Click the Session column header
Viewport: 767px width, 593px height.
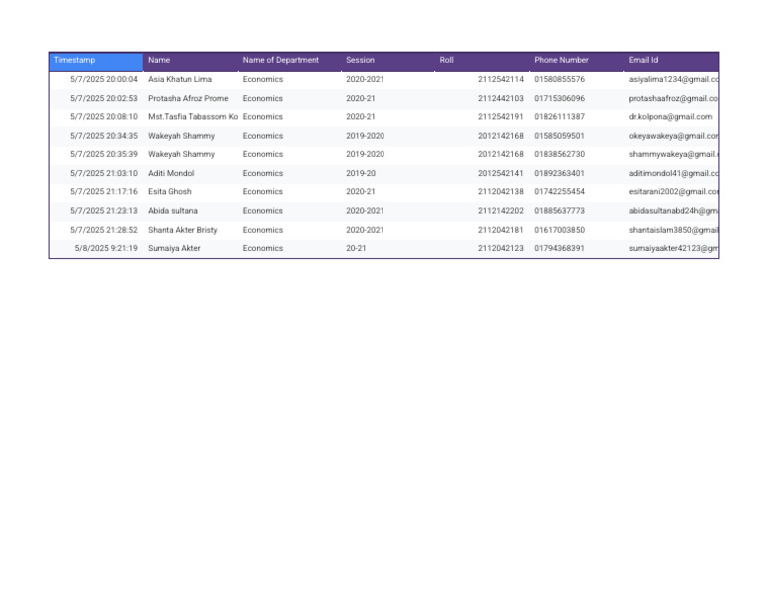click(387, 61)
